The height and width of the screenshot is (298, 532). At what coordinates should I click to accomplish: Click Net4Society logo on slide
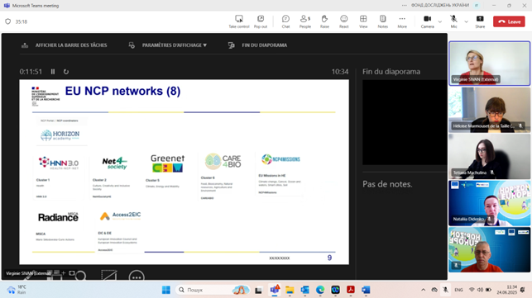[115, 163]
